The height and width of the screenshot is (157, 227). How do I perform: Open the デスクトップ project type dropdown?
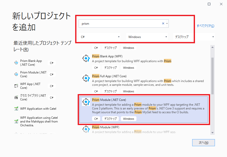point(194,37)
